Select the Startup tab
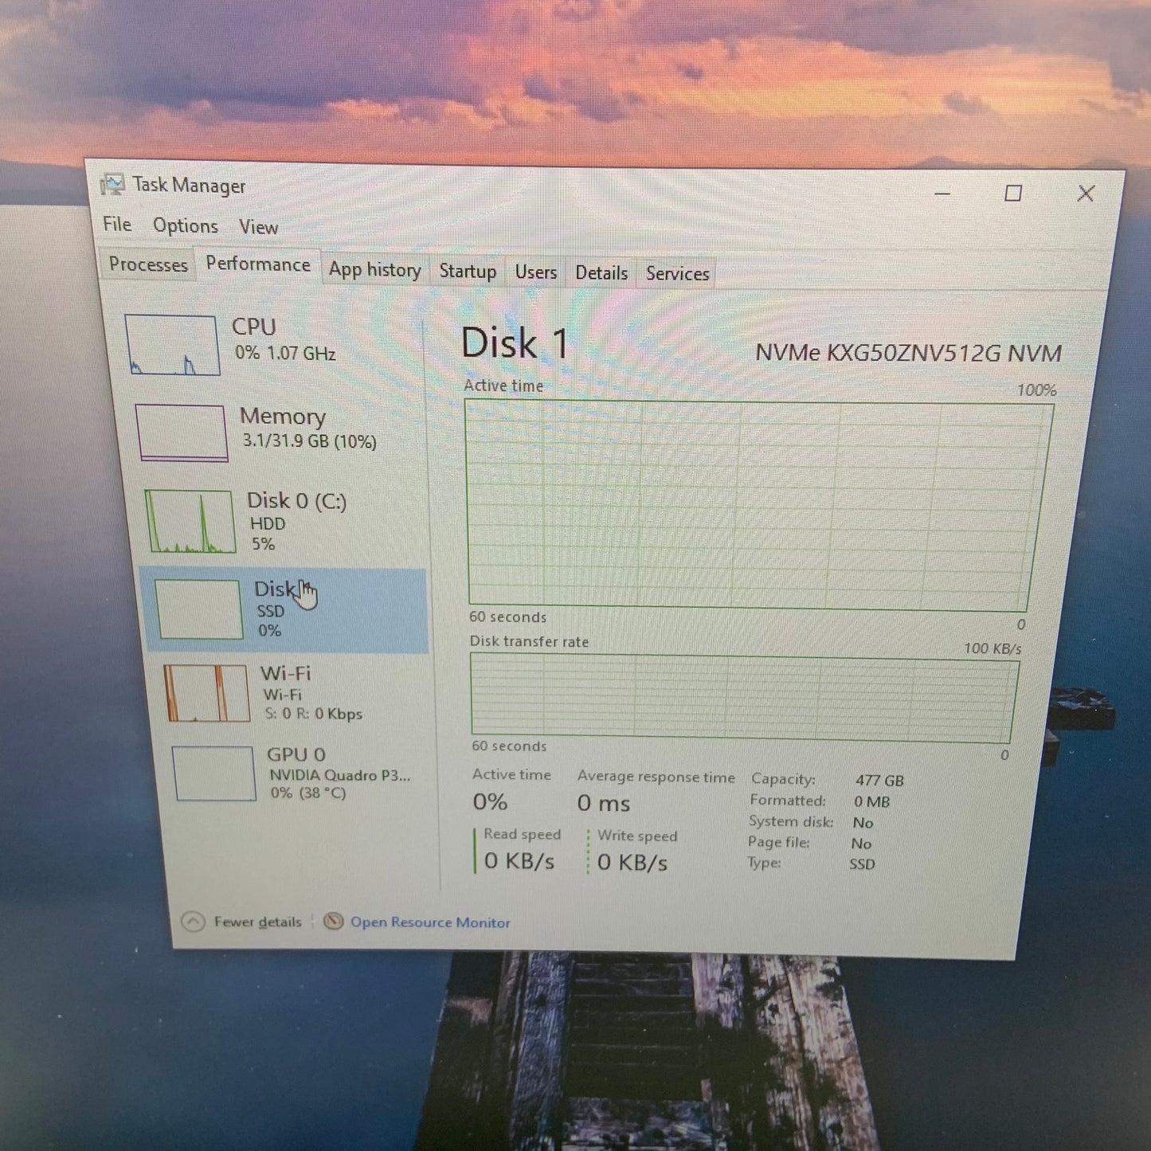1151x1151 pixels. (x=467, y=272)
